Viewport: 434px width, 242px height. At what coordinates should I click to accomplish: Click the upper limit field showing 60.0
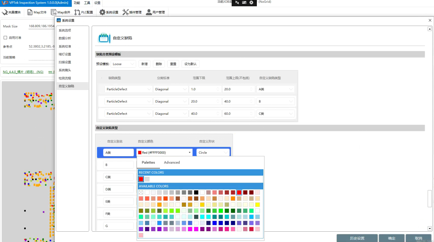click(238, 114)
